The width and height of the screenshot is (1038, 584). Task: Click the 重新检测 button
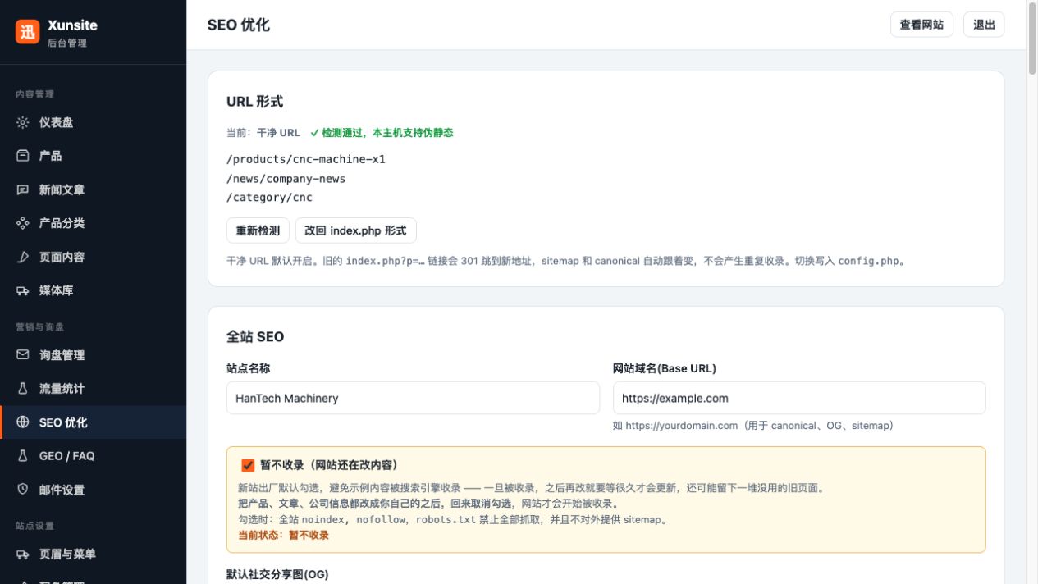258,230
